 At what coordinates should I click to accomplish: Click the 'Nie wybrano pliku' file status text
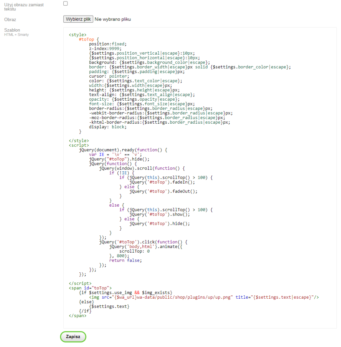[113, 19]
